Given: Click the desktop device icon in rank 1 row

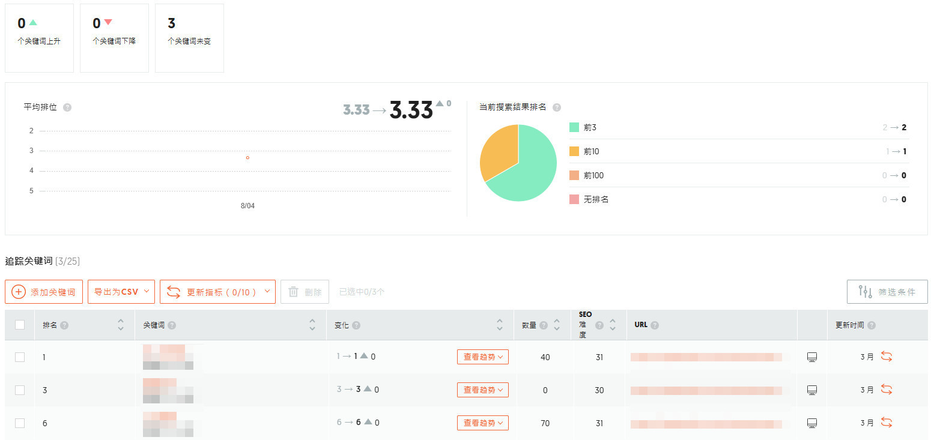Looking at the screenshot, I should pyautogui.click(x=812, y=357).
